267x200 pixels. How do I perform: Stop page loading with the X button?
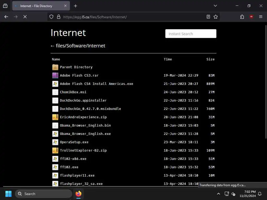[25, 17]
